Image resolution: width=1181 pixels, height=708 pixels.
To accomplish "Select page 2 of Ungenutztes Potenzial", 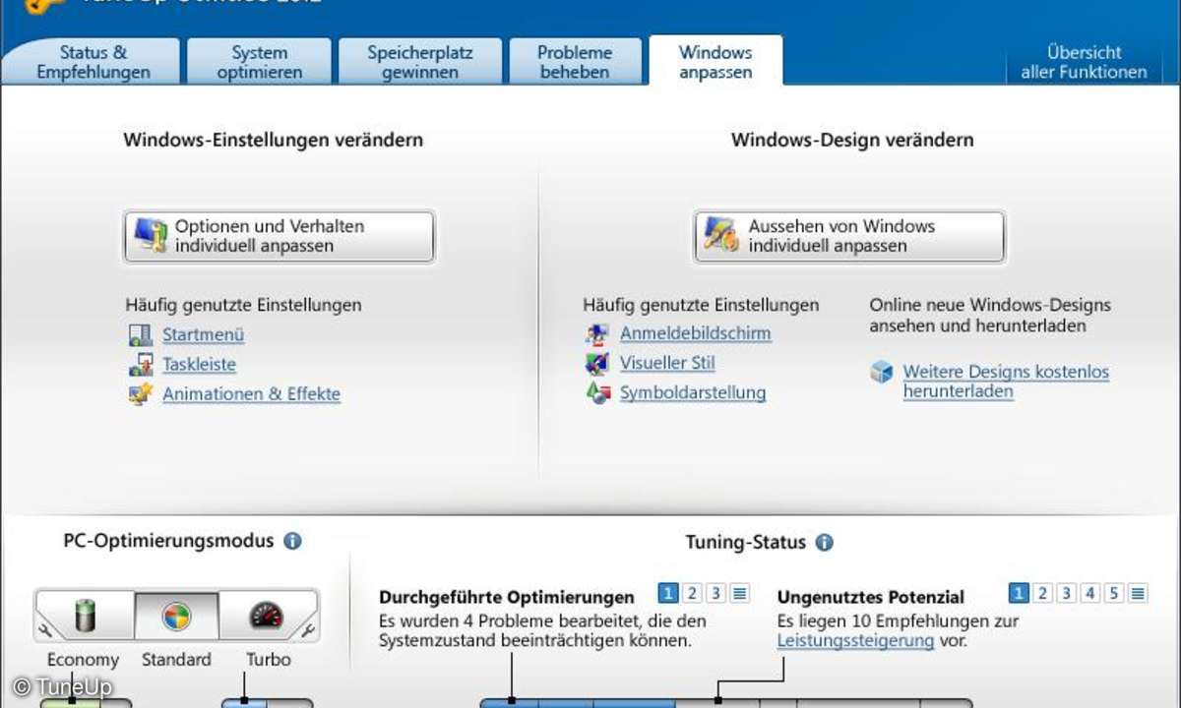I will (1042, 593).
